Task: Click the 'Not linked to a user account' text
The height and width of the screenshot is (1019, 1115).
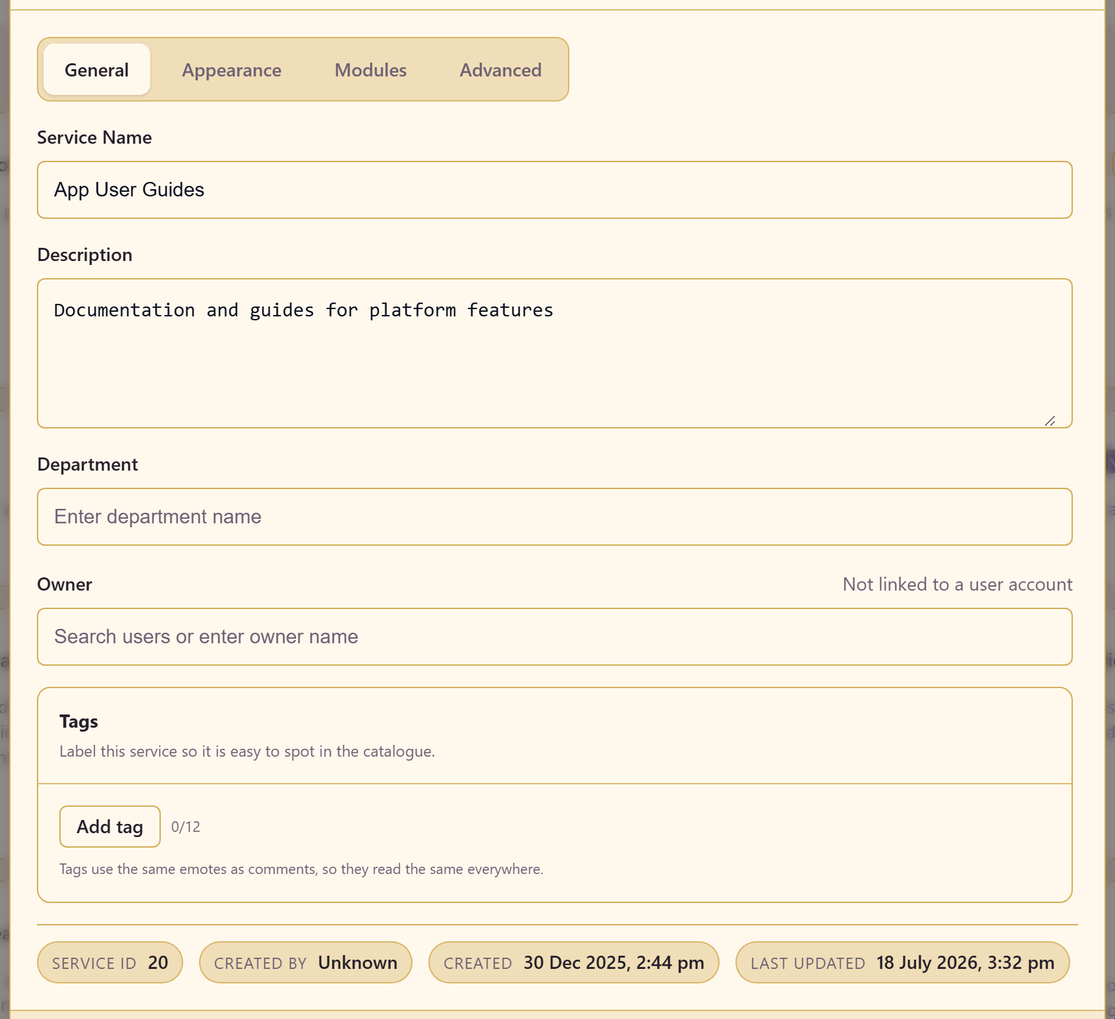Action: [958, 585]
